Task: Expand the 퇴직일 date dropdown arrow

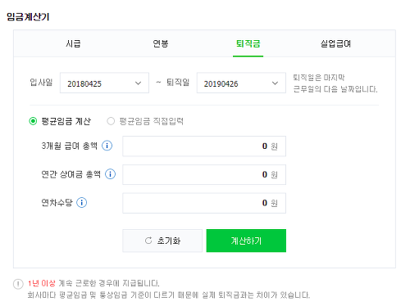Action: (275, 83)
